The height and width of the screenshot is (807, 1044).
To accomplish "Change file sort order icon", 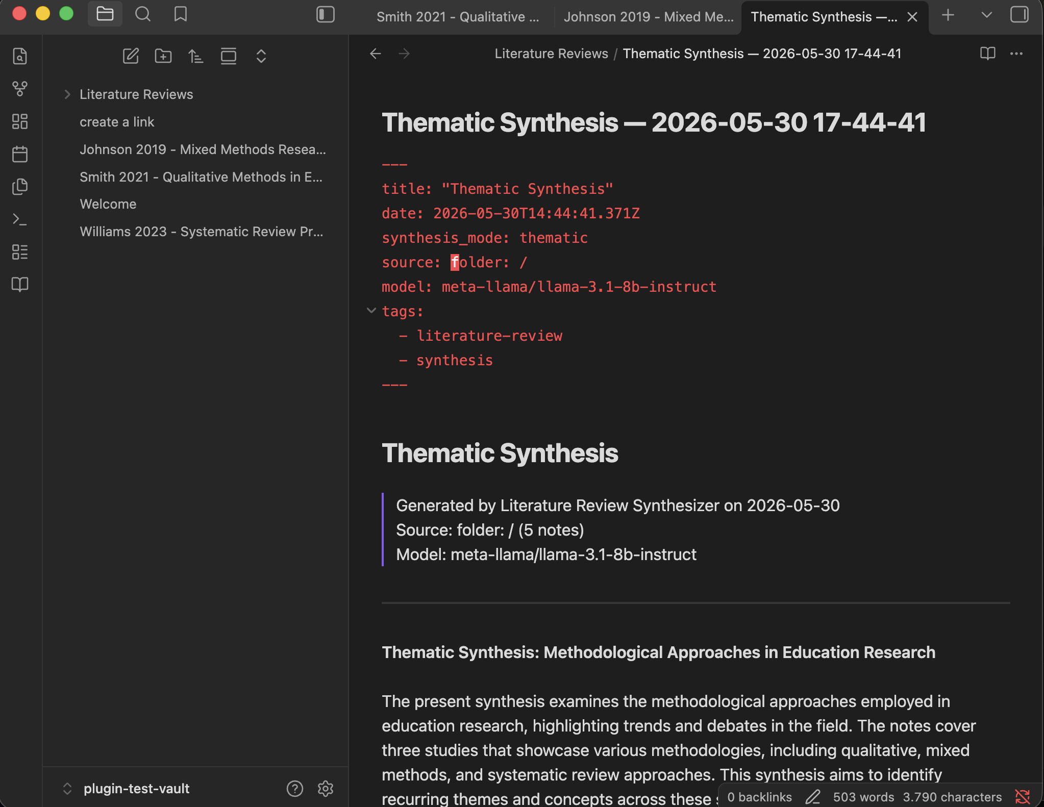I will coord(196,56).
